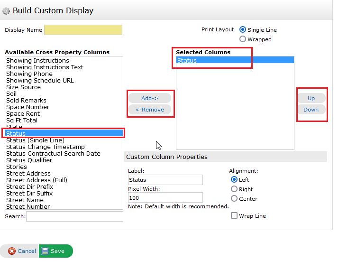The width and height of the screenshot is (348, 270).
Task: Set alignment to Right
Action: (234, 189)
